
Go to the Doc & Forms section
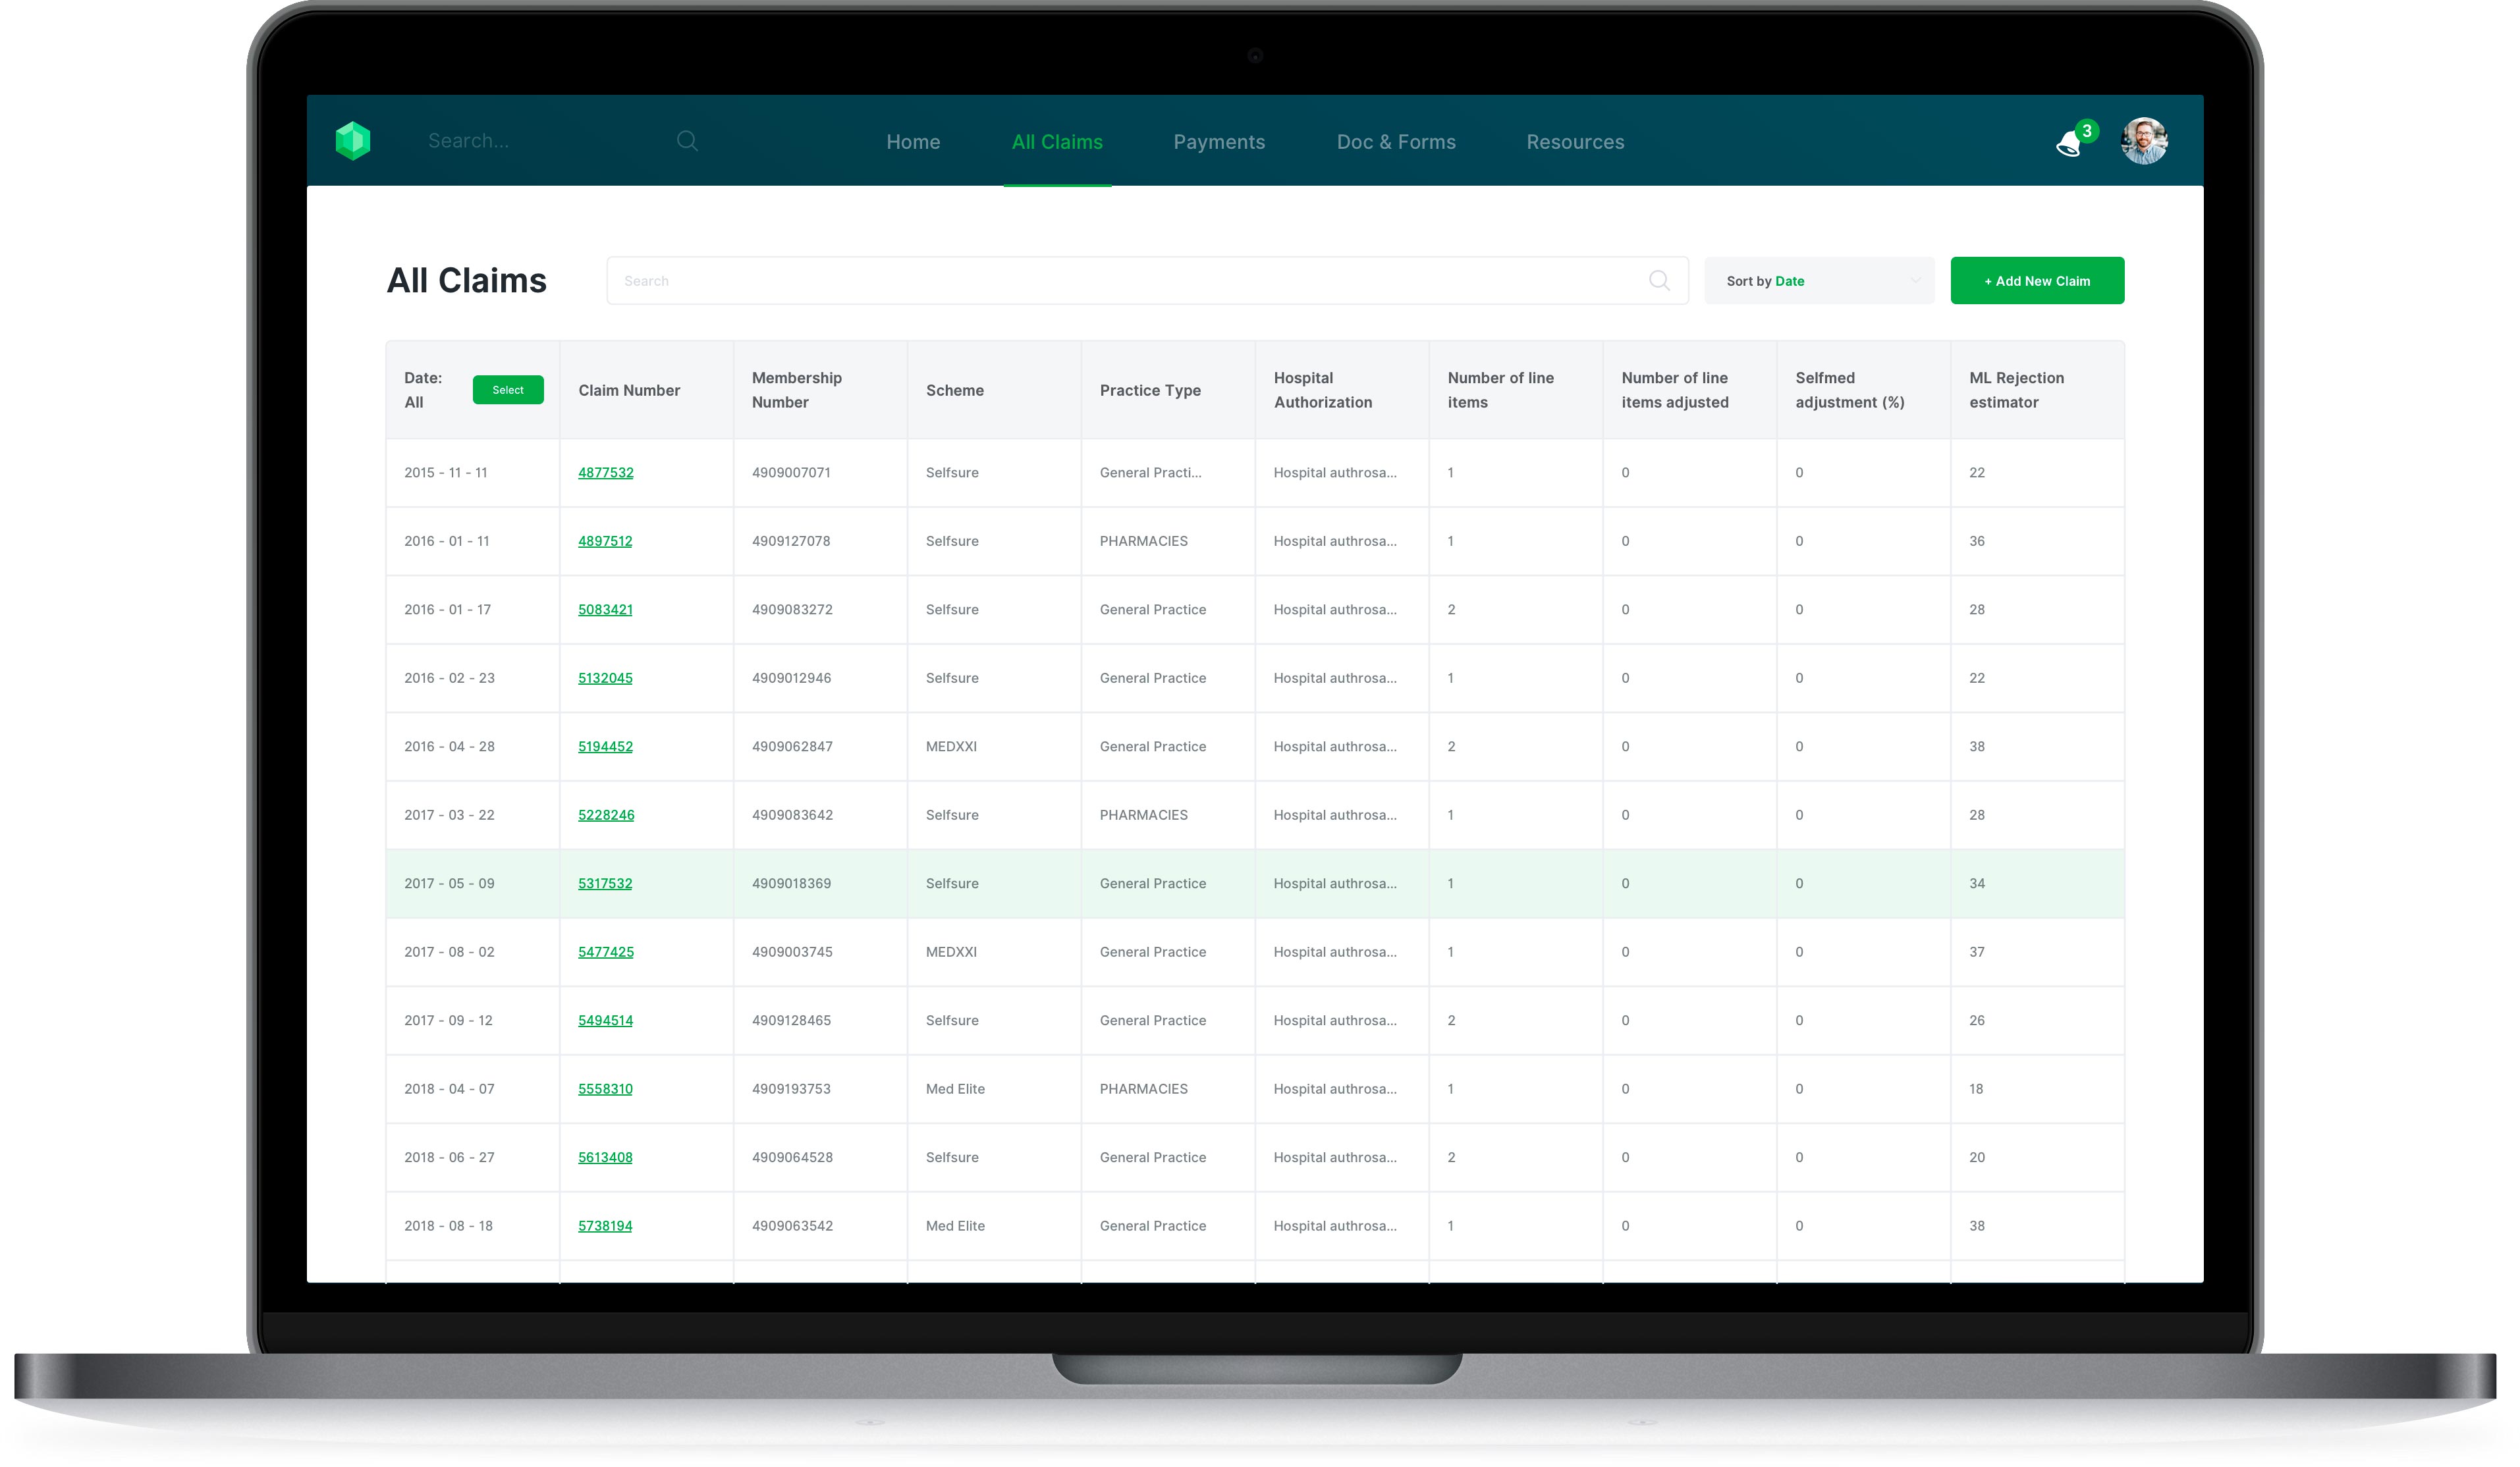1395,142
